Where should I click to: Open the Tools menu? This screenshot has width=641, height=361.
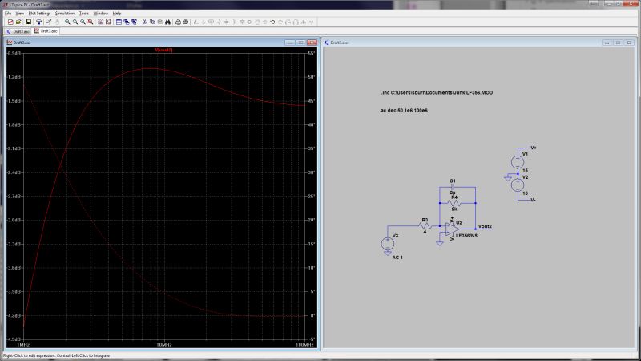84,13
